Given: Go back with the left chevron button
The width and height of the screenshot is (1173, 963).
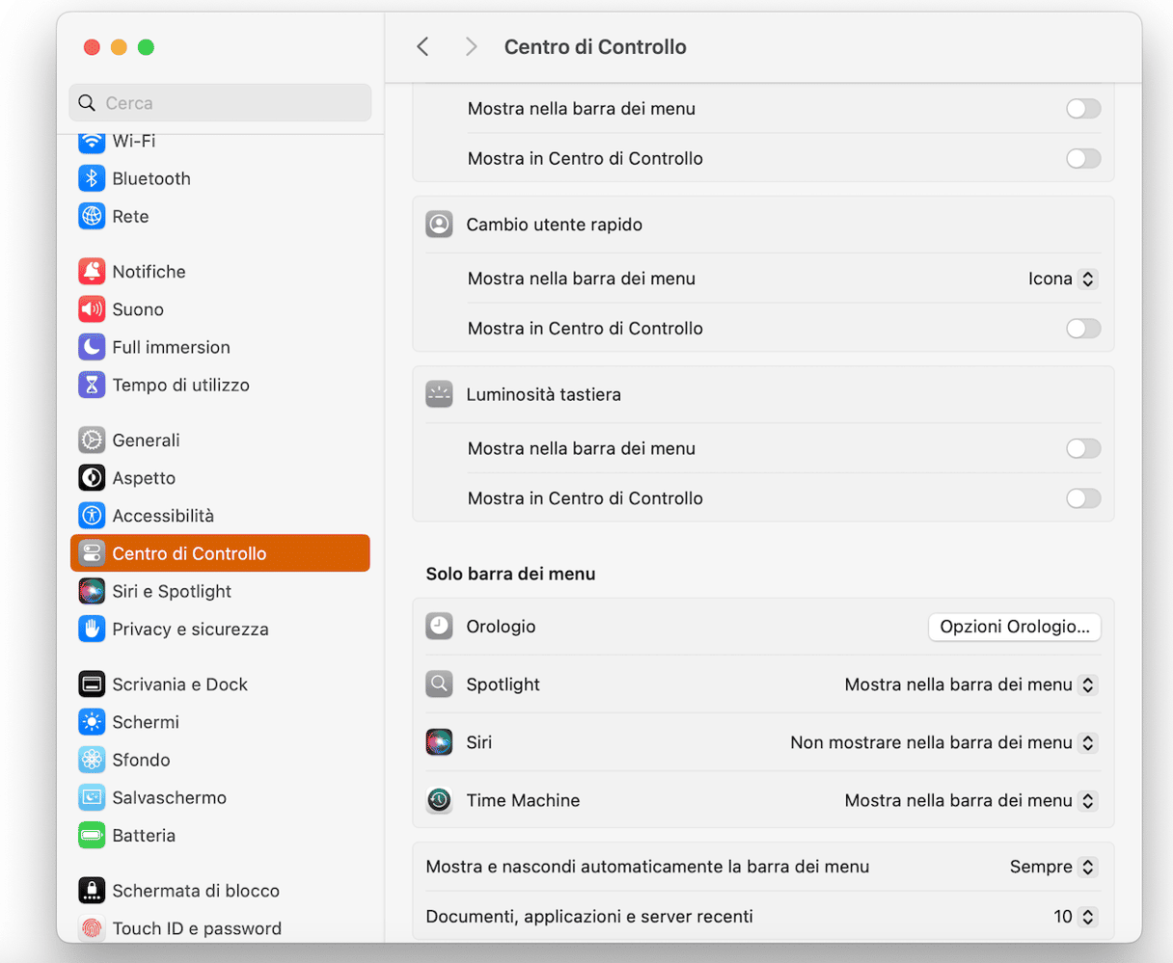Looking at the screenshot, I should 423,47.
